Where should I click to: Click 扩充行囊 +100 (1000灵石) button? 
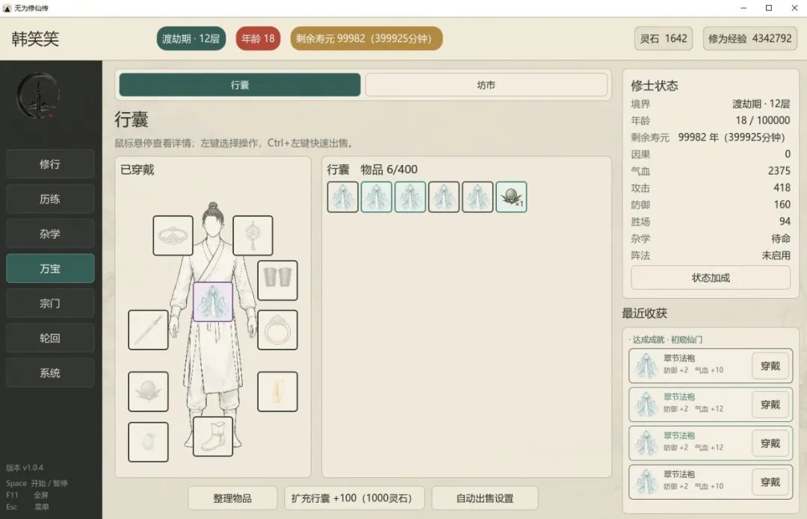point(354,498)
